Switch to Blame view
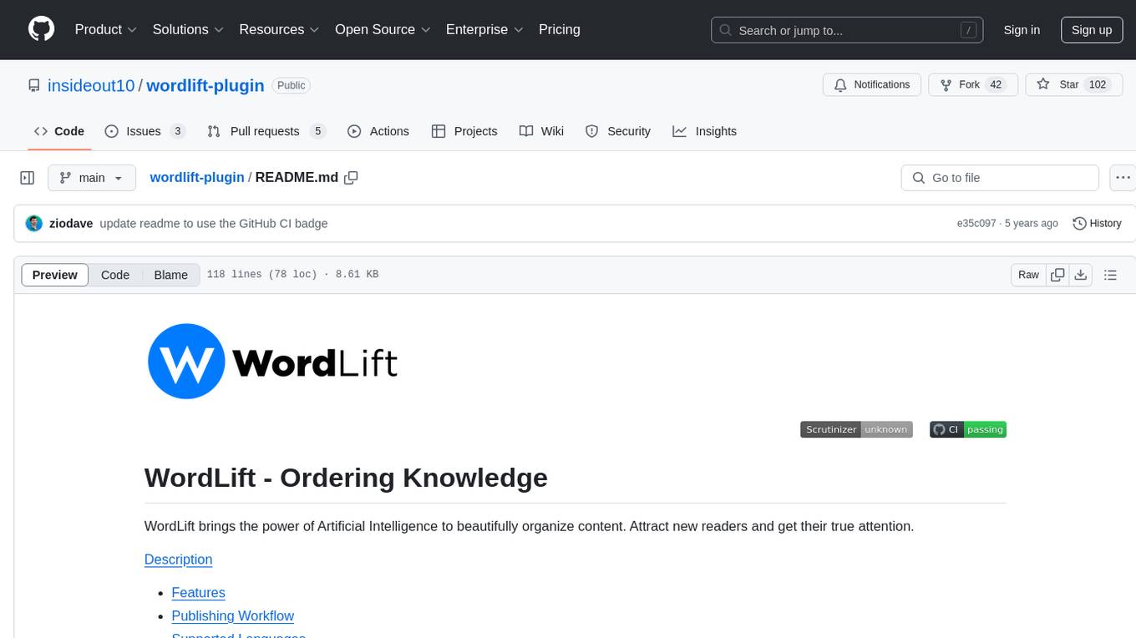Image resolution: width=1136 pixels, height=638 pixels. point(170,275)
